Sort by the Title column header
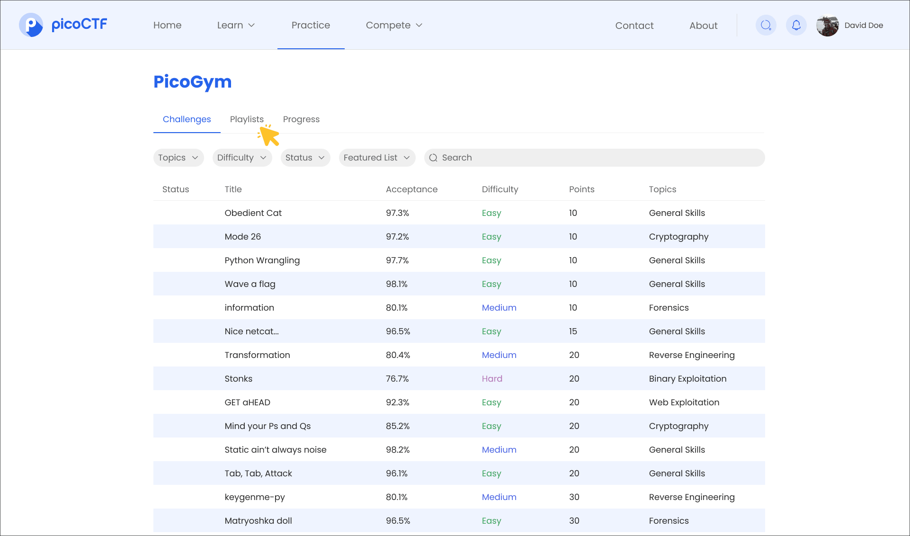The image size is (910, 536). pyautogui.click(x=233, y=189)
